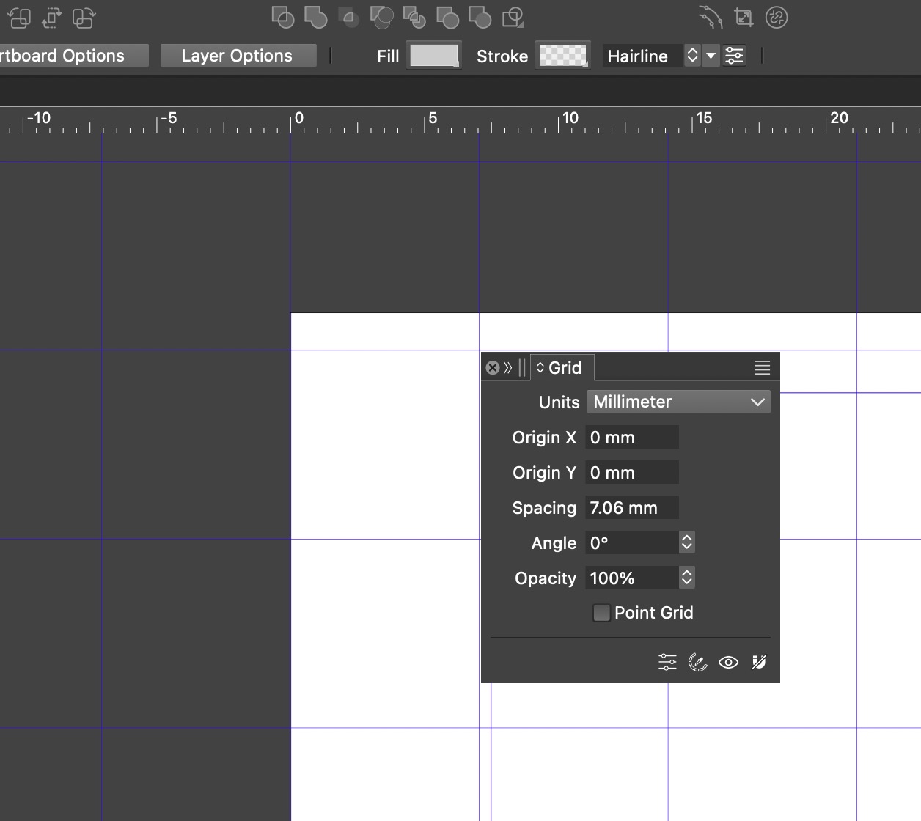
Task: Click the path curve icon in top toolbar
Action: pos(710,18)
